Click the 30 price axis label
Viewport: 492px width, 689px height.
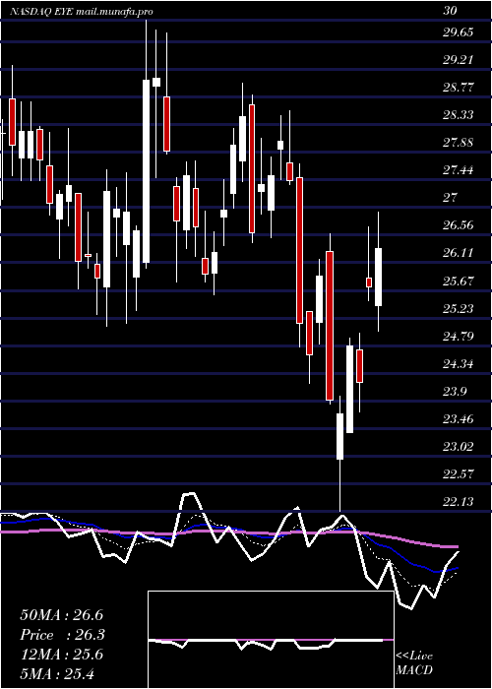point(450,11)
